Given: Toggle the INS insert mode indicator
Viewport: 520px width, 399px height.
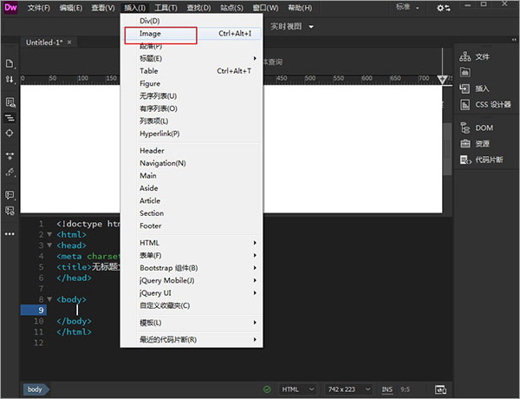Looking at the screenshot, I should pyautogui.click(x=387, y=389).
